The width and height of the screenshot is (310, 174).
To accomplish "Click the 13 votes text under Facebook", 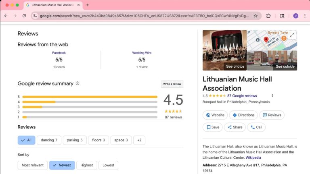I will point(59,67).
